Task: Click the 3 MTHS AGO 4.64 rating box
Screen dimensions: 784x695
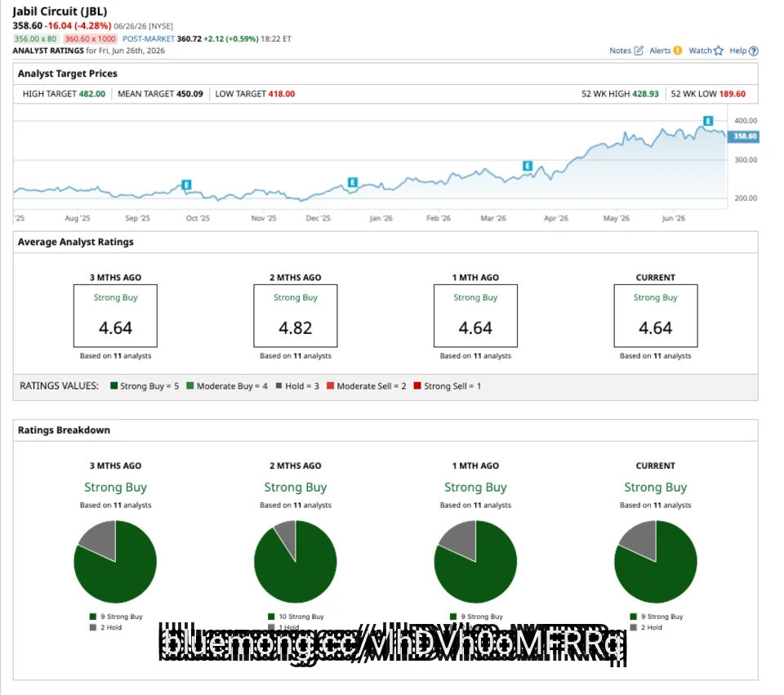Action: click(x=115, y=316)
